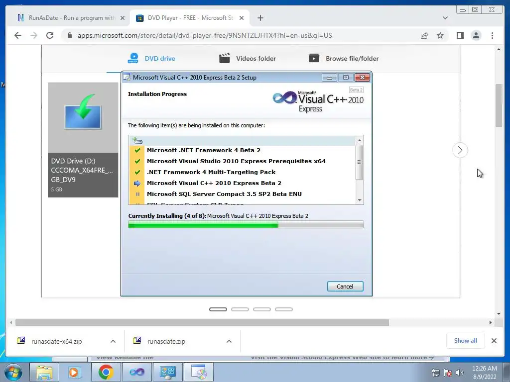Close the DVD Player tab
Screen dimensions: 510x382
(242, 18)
